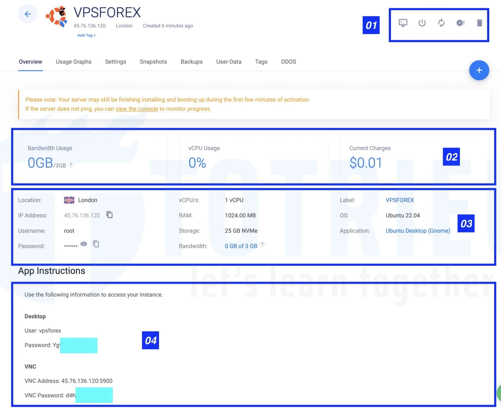Copy the password with copy icon

click(x=96, y=244)
